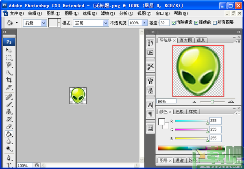Open the pattern picker dropdown arrow
The width and height of the screenshot is (244, 169).
(x=59, y=23)
